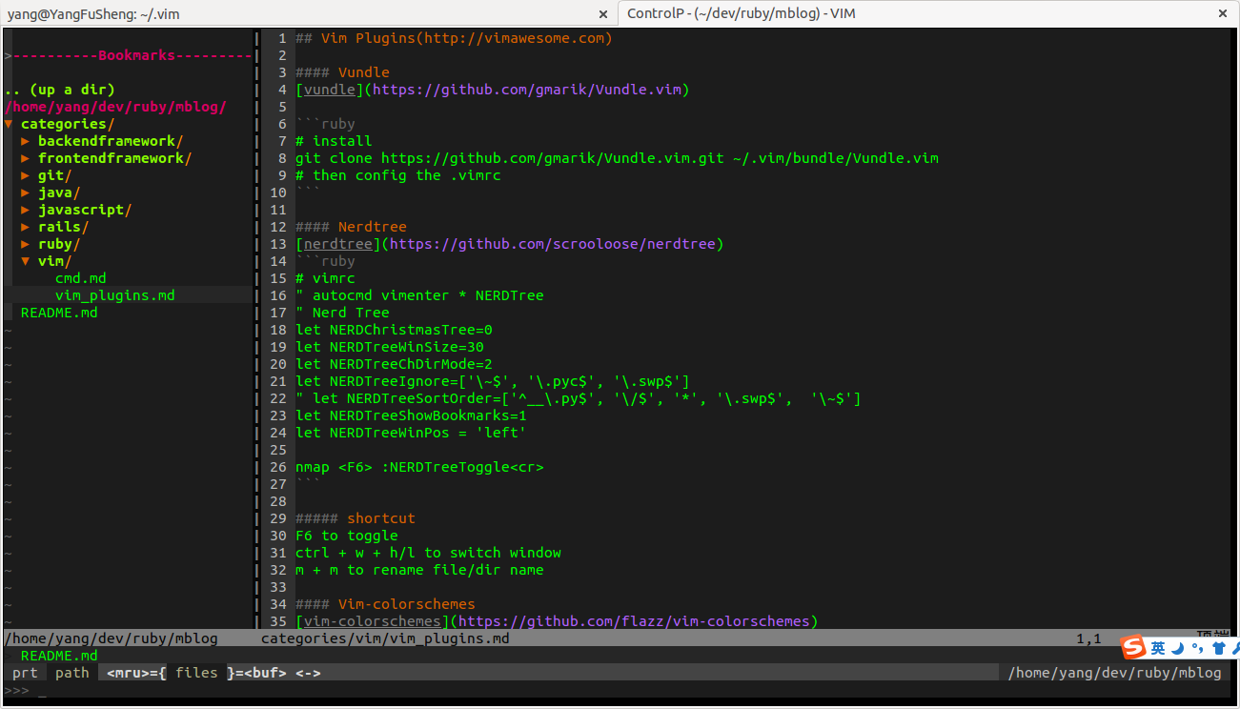1240x709 pixels.
Task: Expand the ruby folder arrow
Action: [x=26, y=244]
